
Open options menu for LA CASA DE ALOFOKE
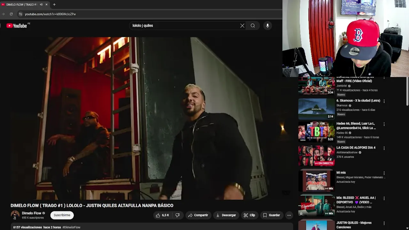pos(384,148)
